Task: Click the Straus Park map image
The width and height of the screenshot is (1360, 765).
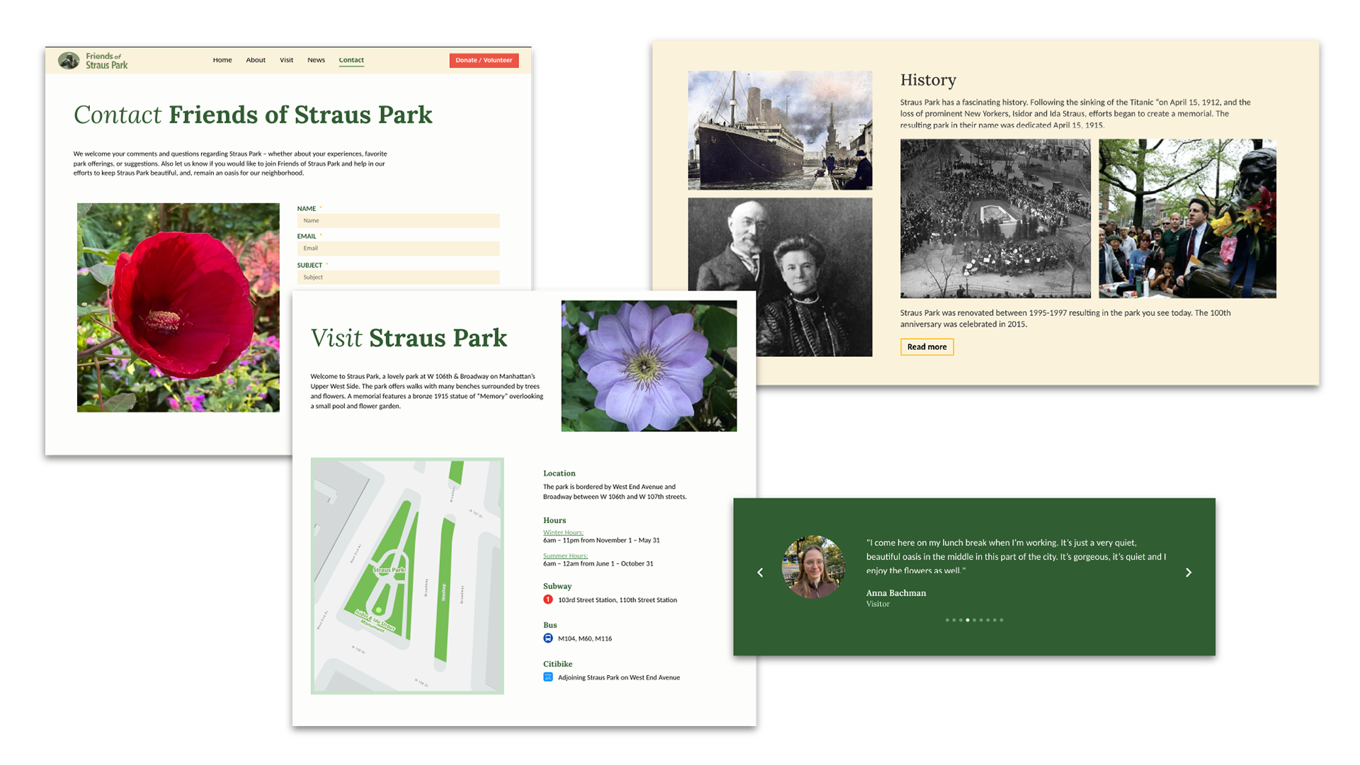Action: coord(407,575)
